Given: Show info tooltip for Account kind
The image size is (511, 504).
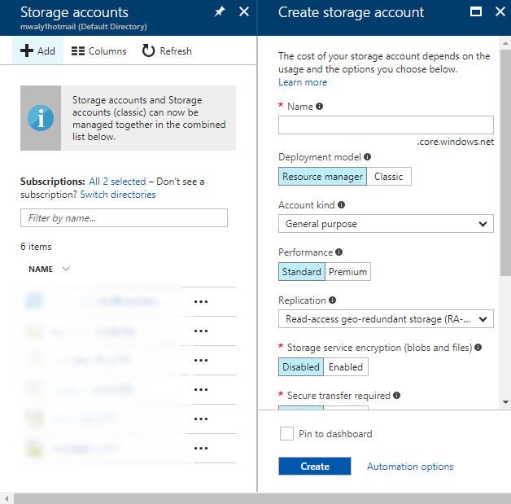Looking at the screenshot, I should coord(341,204).
